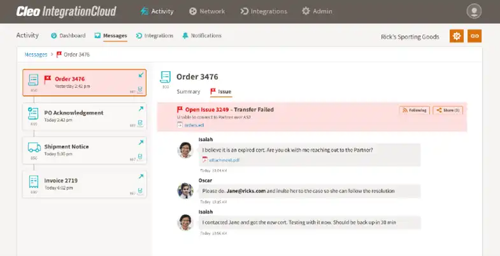Viewport: 500px width, 256px height.
Task: Click the Following button on the issue
Action: coord(415,111)
